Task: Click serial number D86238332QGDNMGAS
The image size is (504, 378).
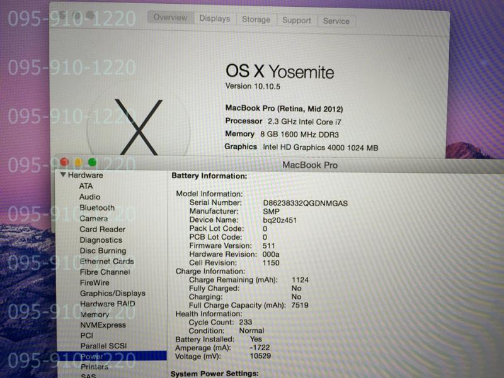Action: coord(305,203)
